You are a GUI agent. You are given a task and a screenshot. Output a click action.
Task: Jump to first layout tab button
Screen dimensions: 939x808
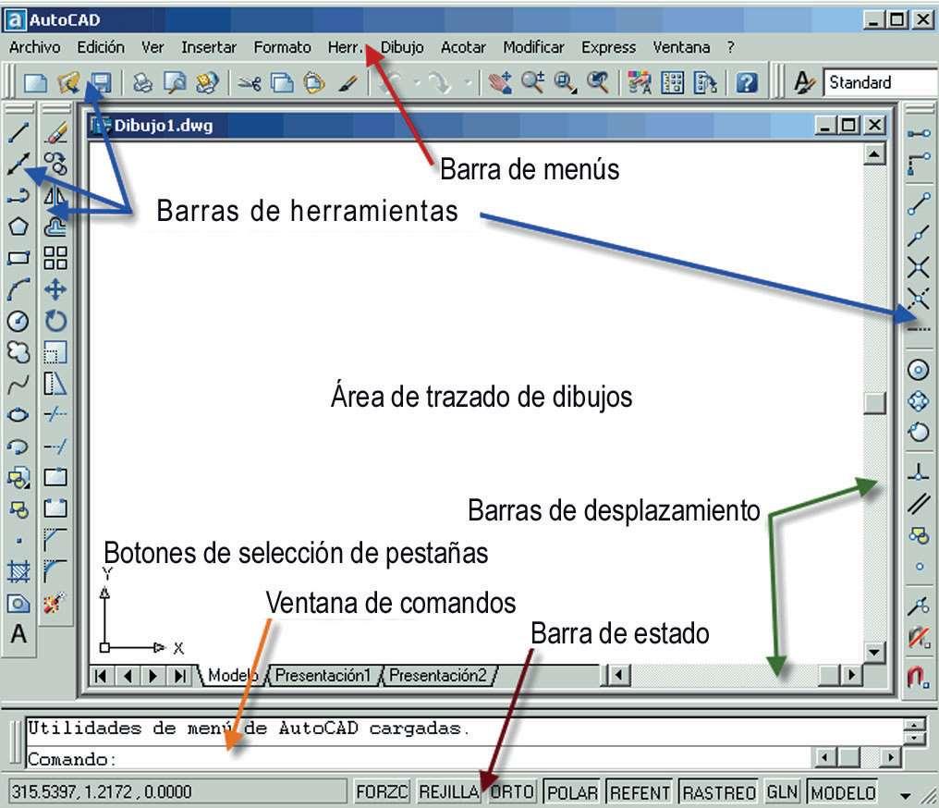(102, 676)
